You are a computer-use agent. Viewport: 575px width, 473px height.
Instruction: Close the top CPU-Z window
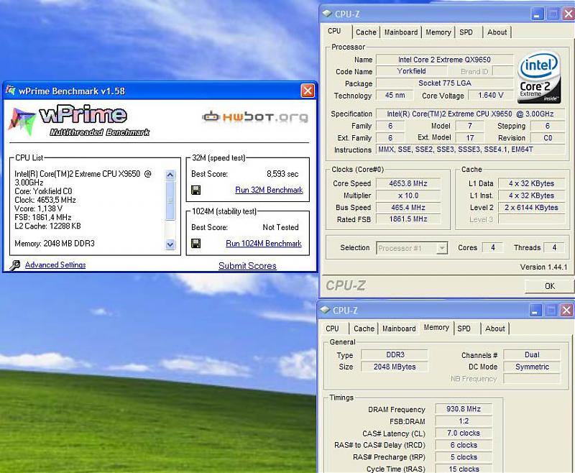[569, 14]
